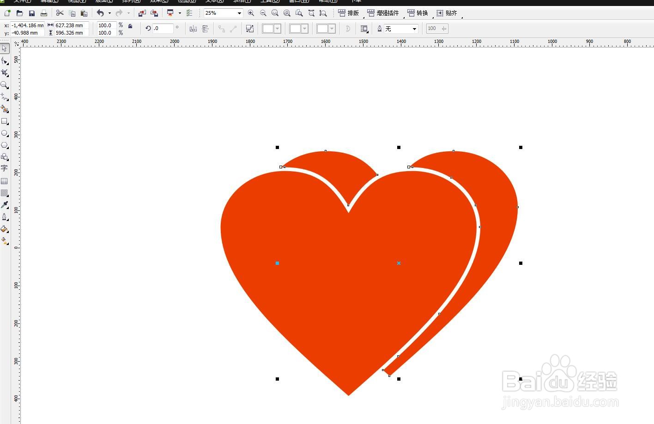This screenshot has width=654, height=424.
Task: Click the x position field
Action: pyautogui.click(x=27, y=25)
